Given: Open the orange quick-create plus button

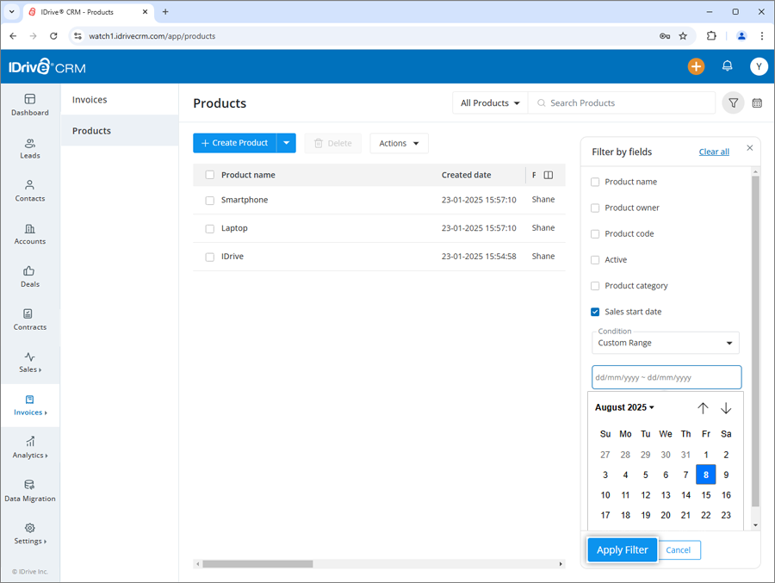Looking at the screenshot, I should [x=696, y=65].
